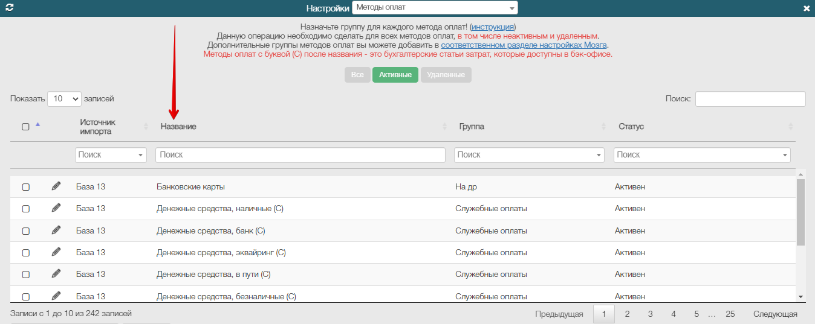Screen dimensions: 815x324
Task: Check the Денежные средства, банк (С) checkbox
Action: (25, 230)
